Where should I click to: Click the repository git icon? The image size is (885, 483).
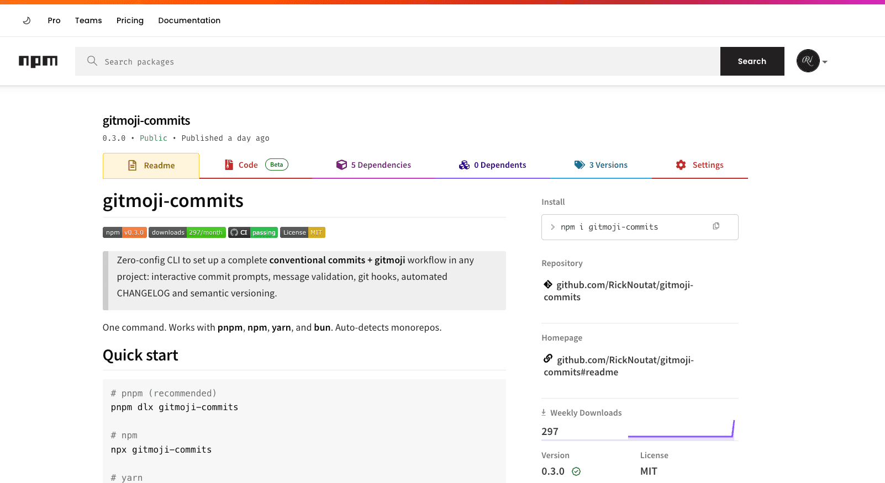[x=548, y=284]
